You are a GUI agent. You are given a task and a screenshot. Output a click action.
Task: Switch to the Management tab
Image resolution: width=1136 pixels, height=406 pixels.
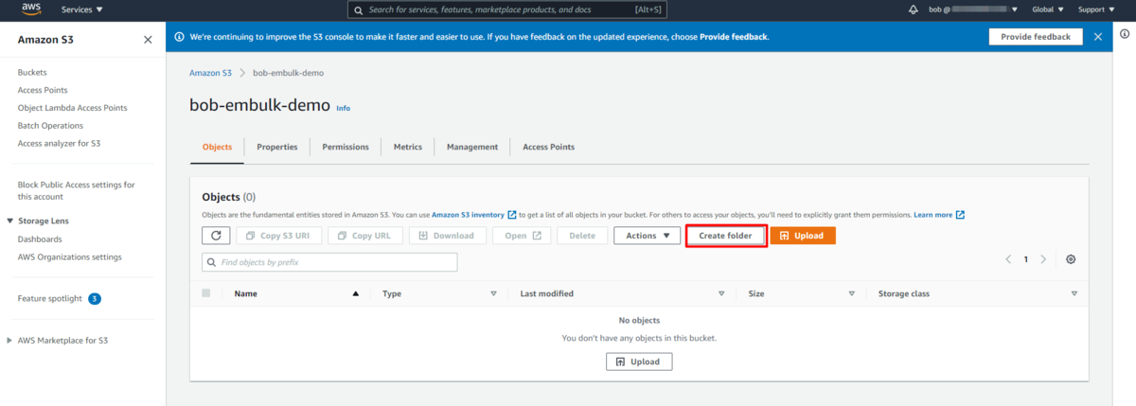472,147
